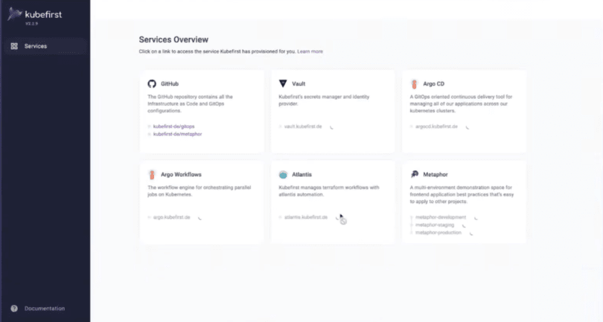Open the atlantis.kubefirst.de link
Viewport: 603px width, 322px height.
click(306, 217)
